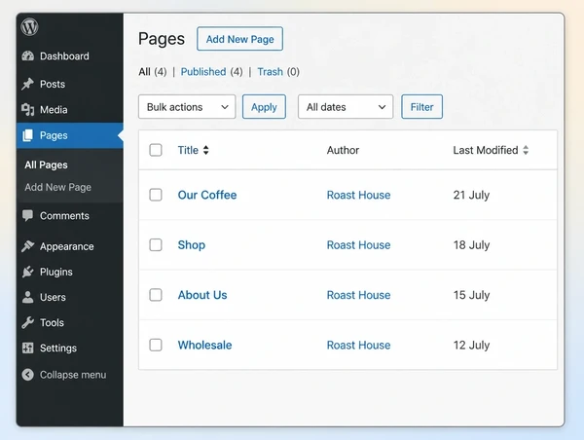The height and width of the screenshot is (440, 584).
Task: Click Collapse menu label in sidebar
Action: click(x=73, y=375)
